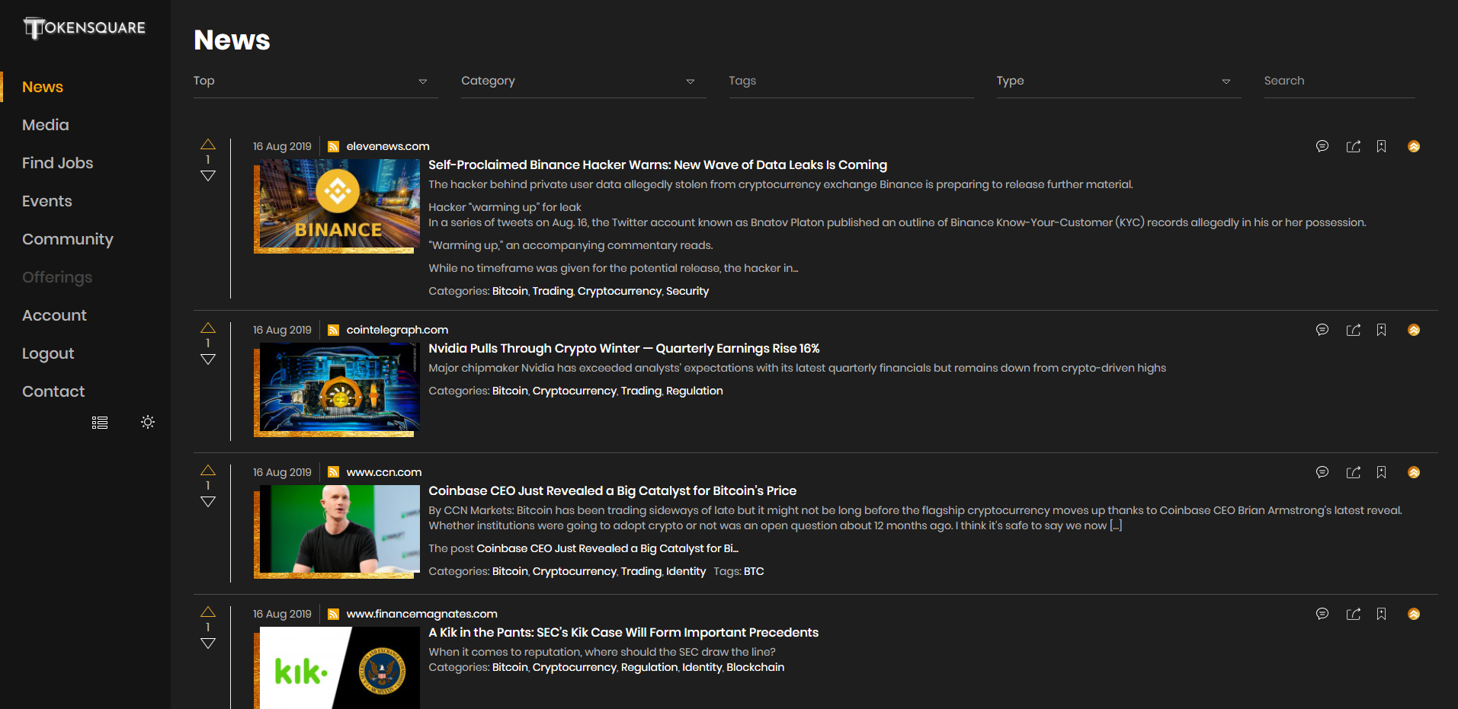Click the orange collapse icon on Kik article
The width and height of the screenshot is (1458, 709).
tap(1414, 614)
